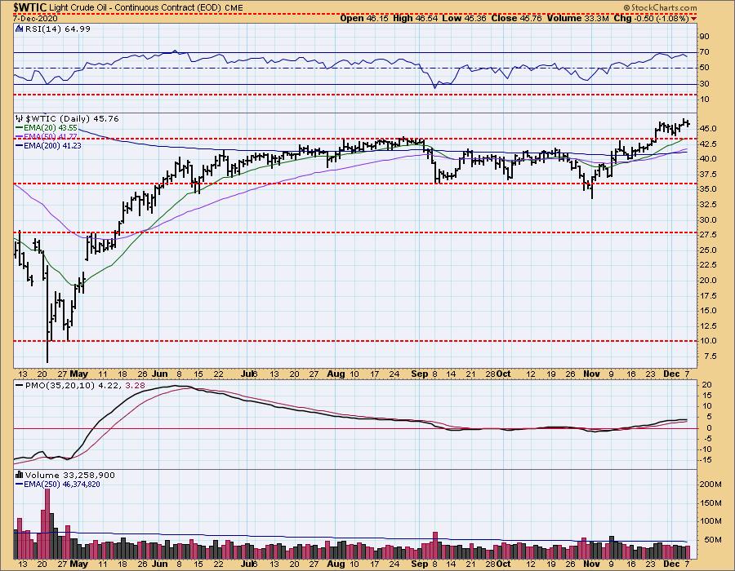Click the lowest April price bar near 7.5

pyautogui.click(x=48, y=315)
